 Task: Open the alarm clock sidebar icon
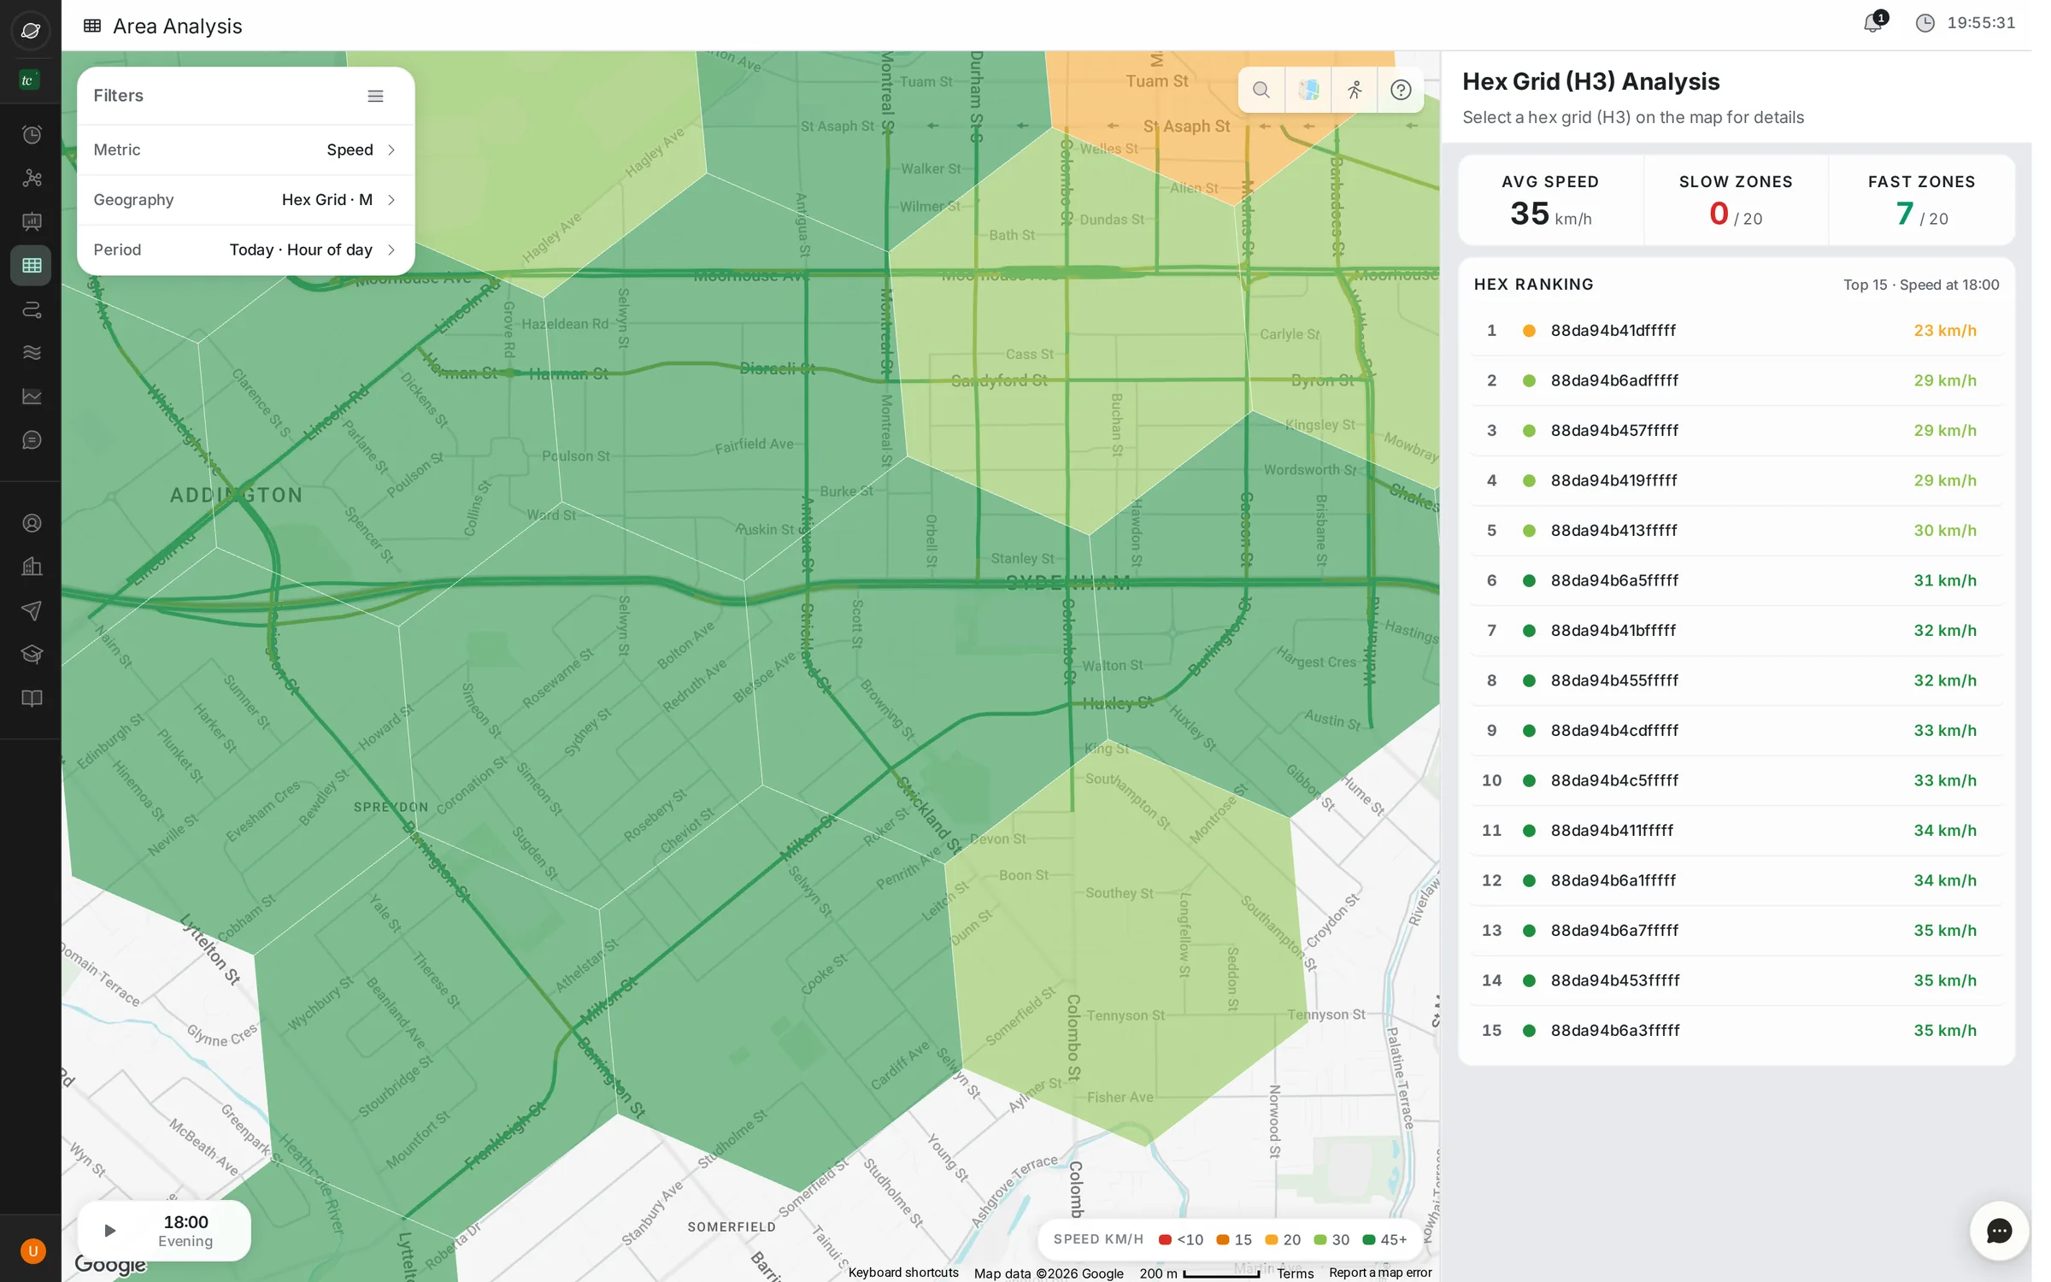click(32, 134)
